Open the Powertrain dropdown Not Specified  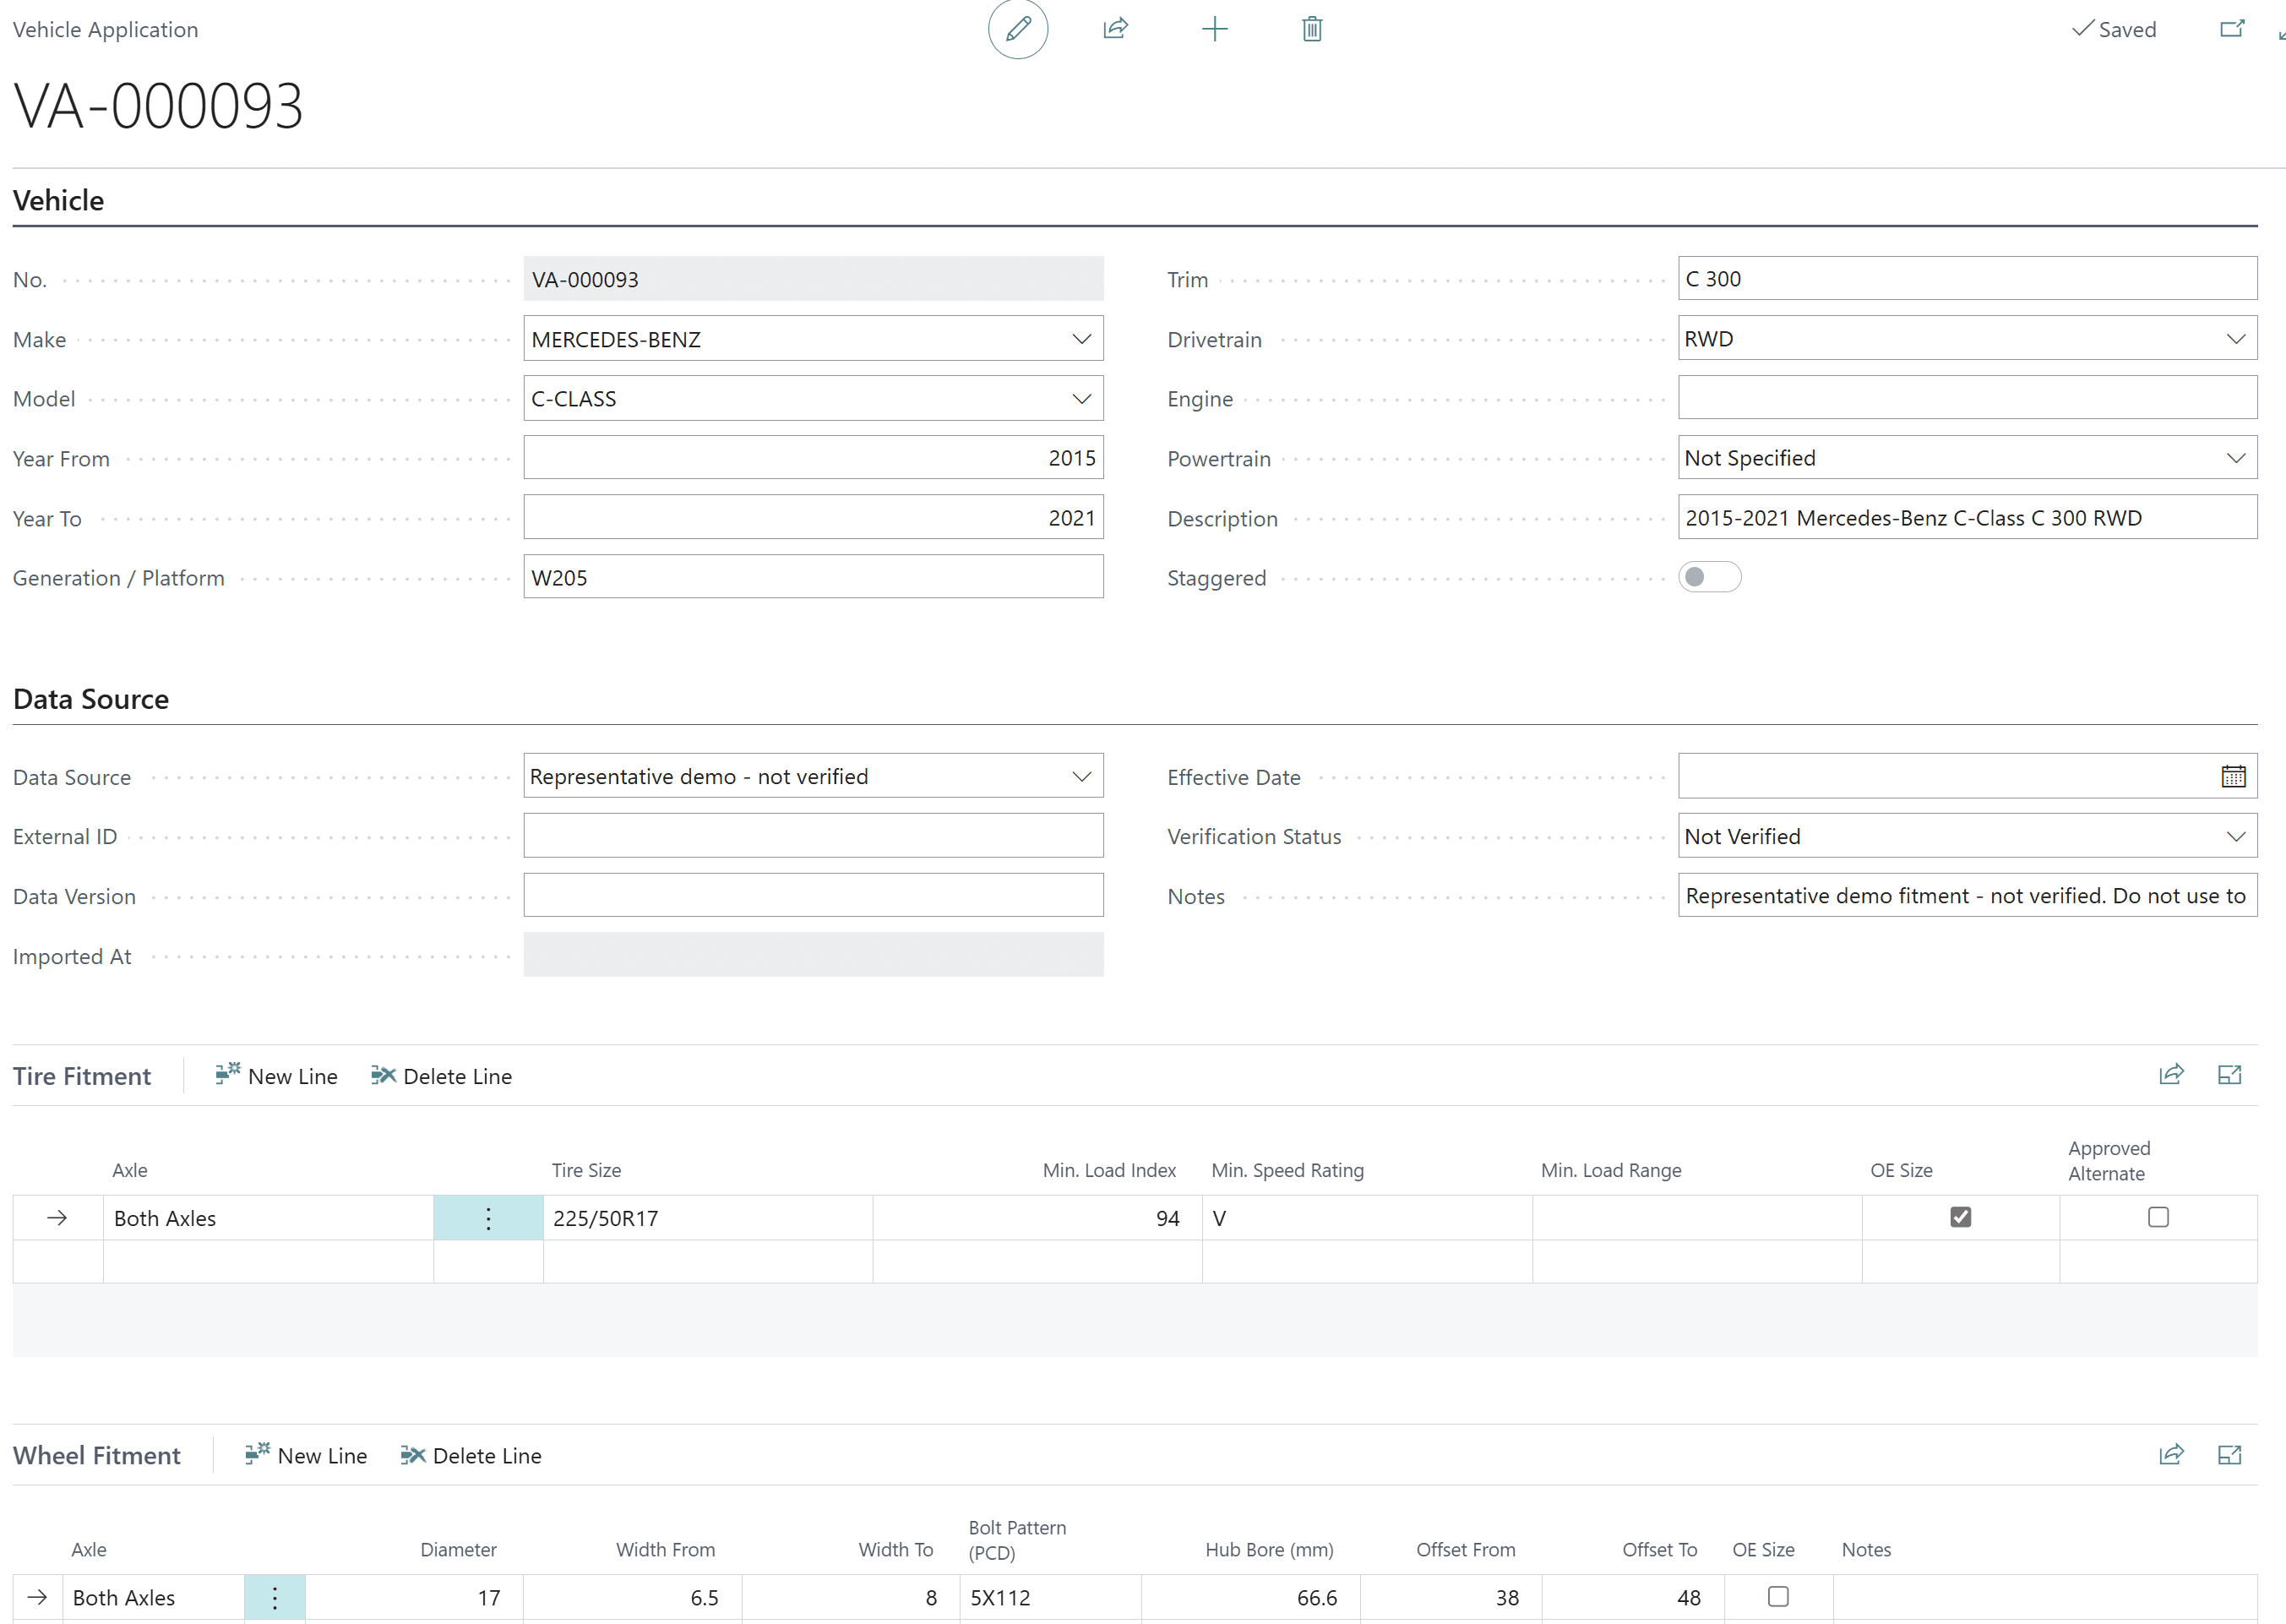click(x=2236, y=458)
